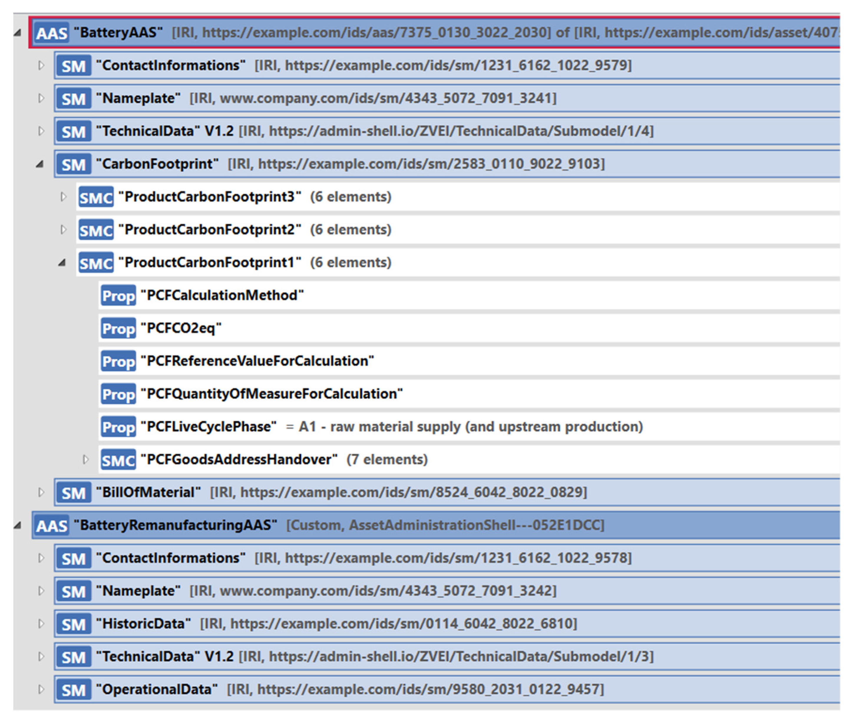Screen dimensions: 852x720
Task: Click the SM icon beside HistoricData
Action: (x=73, y=624)
